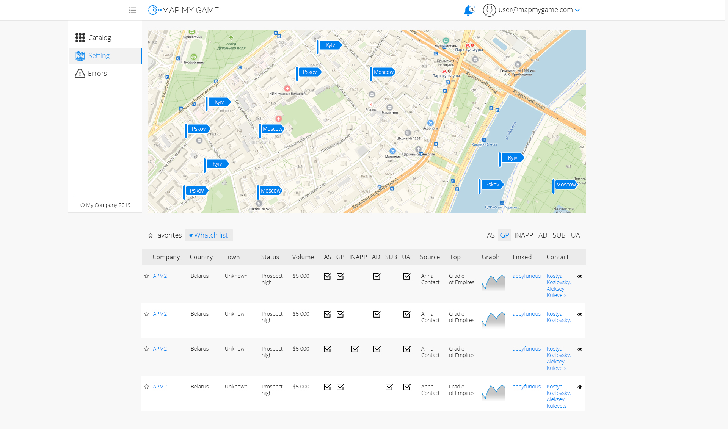Switch to the Whatch list tab

209,235
